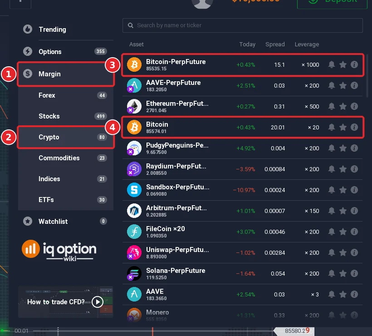Click bell for Sandbox-PerpFutu row
This screenshot has height=336, width=372.
click(332, 190)
